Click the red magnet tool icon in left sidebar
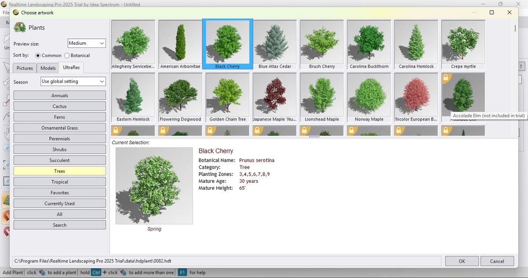The image size is (528, 278). click(x=6, y=216)
